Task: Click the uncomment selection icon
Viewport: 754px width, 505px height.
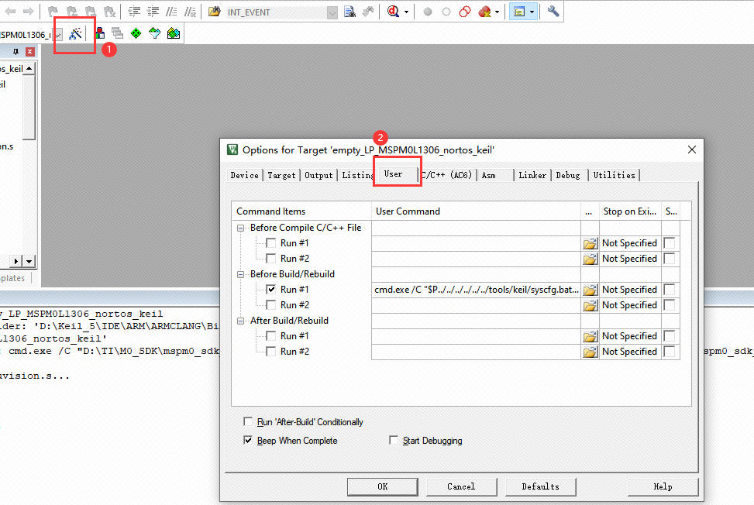Action: click(x=191, y=12)
